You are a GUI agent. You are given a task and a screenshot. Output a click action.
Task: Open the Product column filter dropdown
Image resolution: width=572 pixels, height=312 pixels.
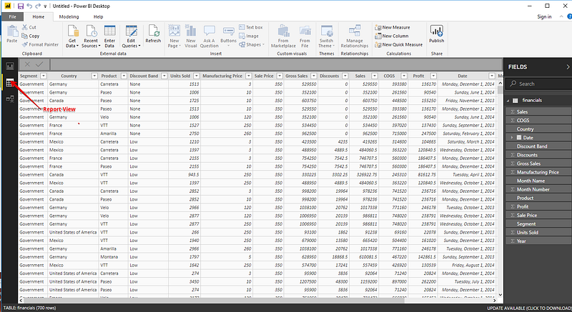click(x=123, y=76)
